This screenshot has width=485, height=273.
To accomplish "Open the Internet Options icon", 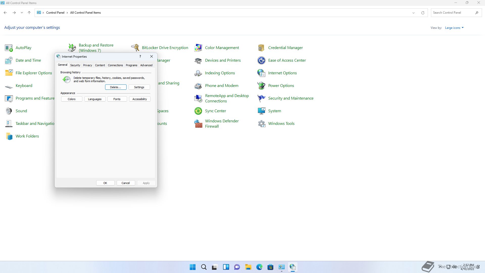I will [x=261, y=73].
